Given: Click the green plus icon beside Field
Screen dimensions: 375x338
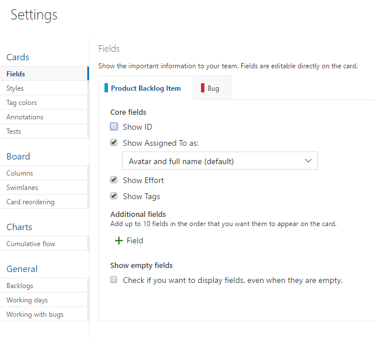Looking at the screenshot, I should pyautogui.click(x=119, y=240).
